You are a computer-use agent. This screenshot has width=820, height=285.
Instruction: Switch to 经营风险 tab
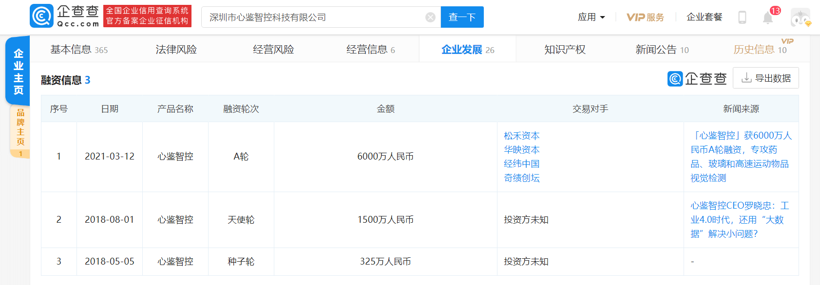coord(273,50)
